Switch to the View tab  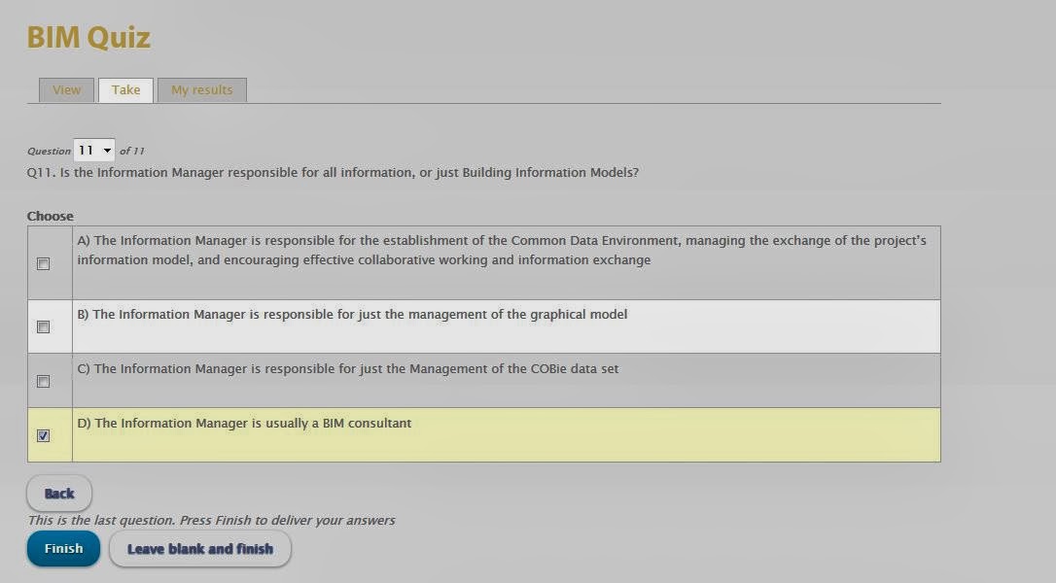pyautogui.click(x=66, y=90)
